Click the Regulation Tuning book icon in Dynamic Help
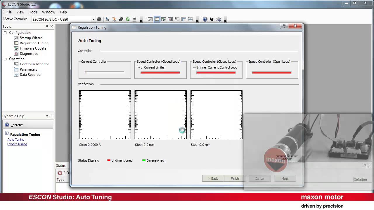Screen dimensions: 374x210 (x=7, y=134)
